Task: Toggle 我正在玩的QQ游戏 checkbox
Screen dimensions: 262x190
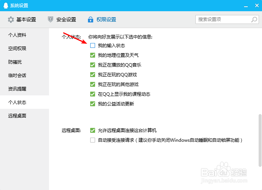Action: (92, 74)
